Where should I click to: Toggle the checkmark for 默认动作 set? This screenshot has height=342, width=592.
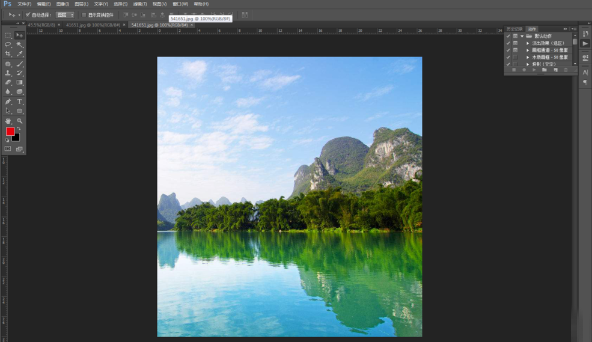pyautogui.click(x=508, y=36)
